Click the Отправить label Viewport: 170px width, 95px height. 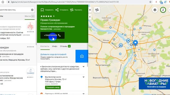coord(64,10)
